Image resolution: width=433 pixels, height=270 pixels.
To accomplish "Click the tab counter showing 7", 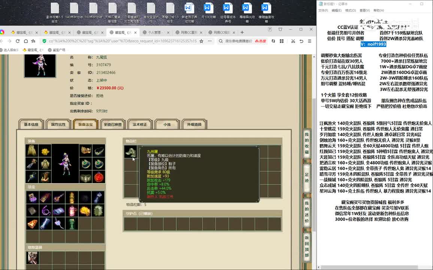I will coord(270,29).
